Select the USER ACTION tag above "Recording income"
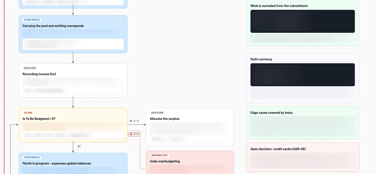This screenshot has width=376, height=174. 30,68
